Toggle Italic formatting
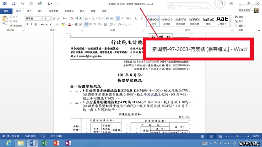Screen dimensions: 262x147 click(x=32, y=24)
